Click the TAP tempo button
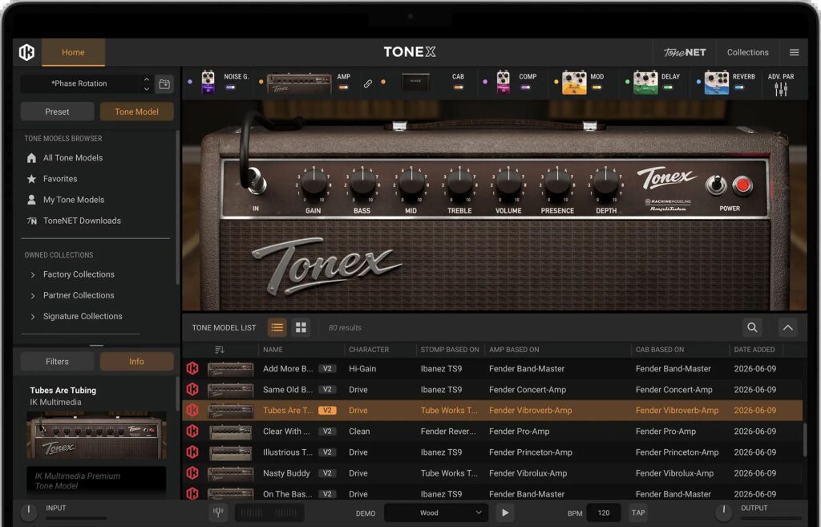The image size is (821, 527). click(637, 513)
